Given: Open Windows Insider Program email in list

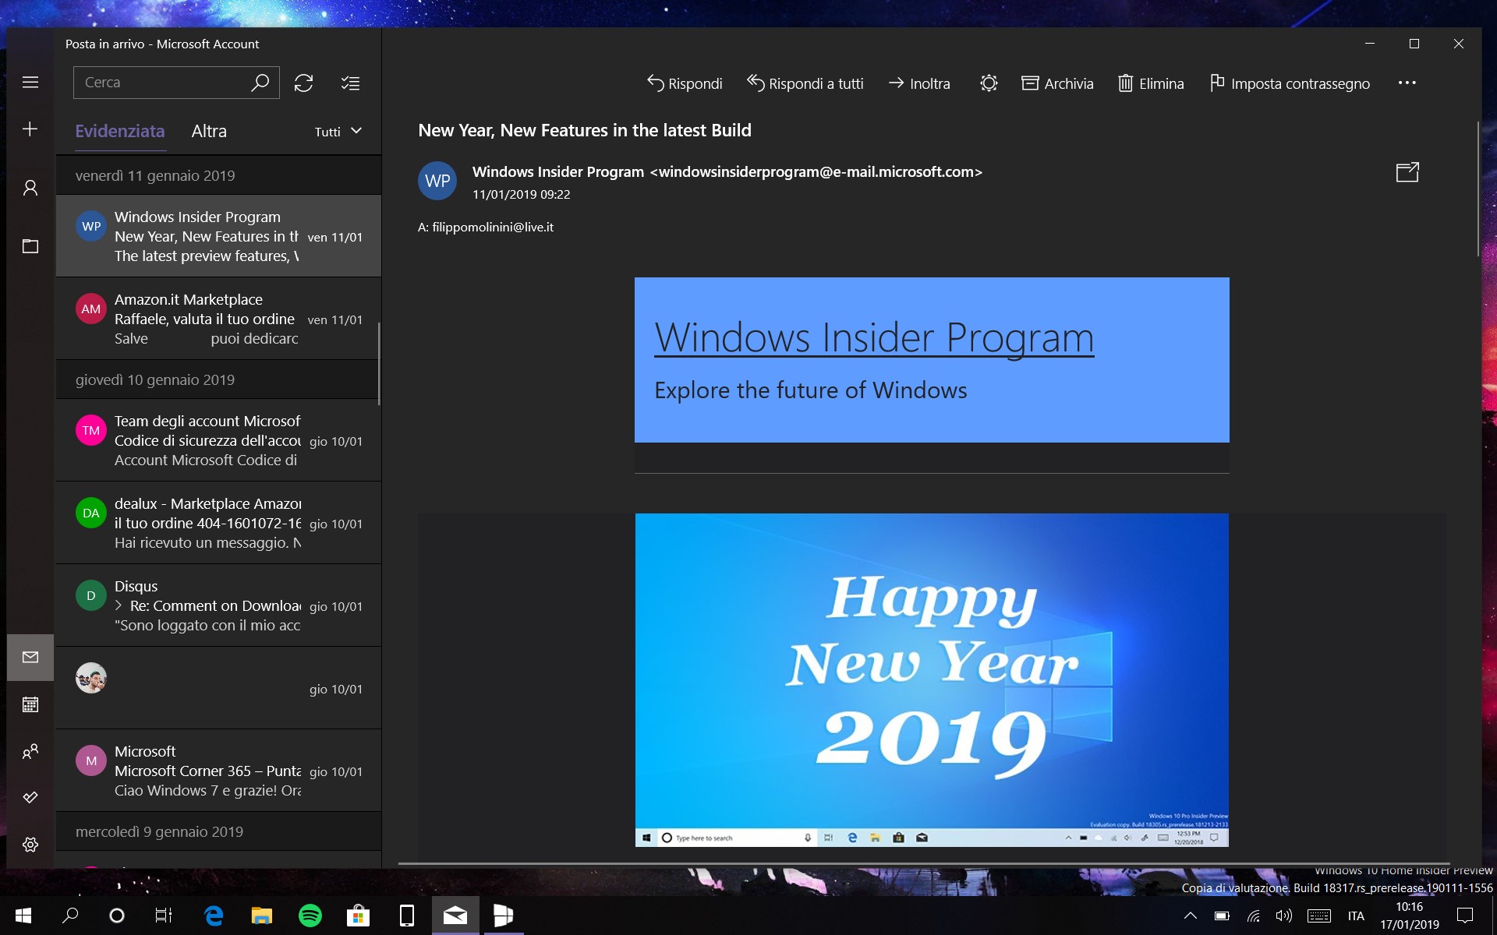Looking at the screenshot, I should point(218,236).
